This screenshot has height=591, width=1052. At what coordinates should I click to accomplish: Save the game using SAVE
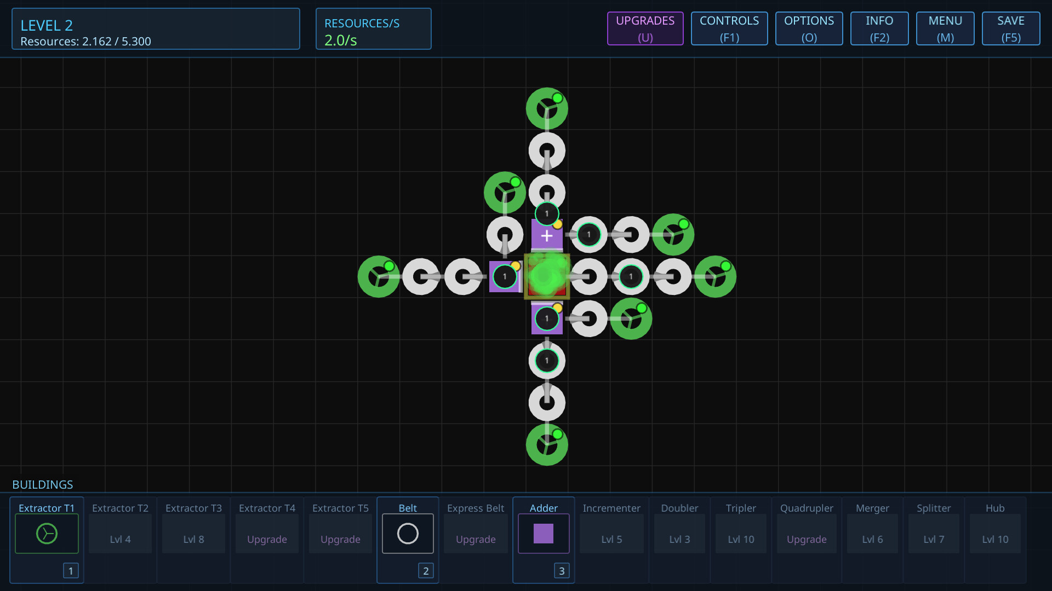pos(1010,28)
